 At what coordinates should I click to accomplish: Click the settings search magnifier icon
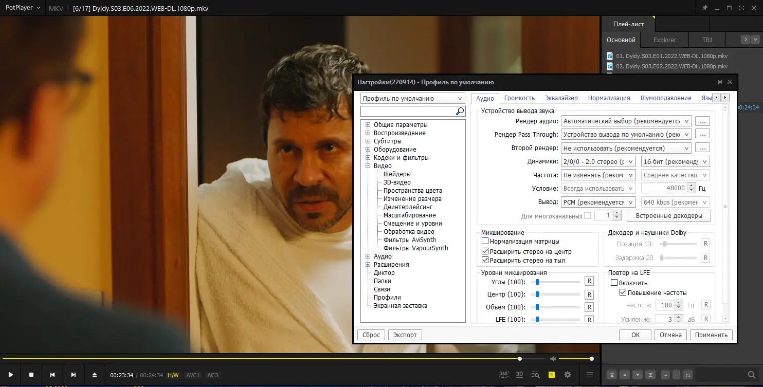pyautogui.click(x=460, y=111)
